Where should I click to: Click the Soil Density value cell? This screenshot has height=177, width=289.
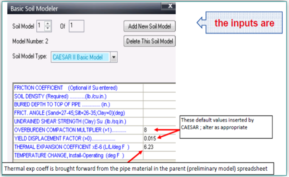click(159, 96)
